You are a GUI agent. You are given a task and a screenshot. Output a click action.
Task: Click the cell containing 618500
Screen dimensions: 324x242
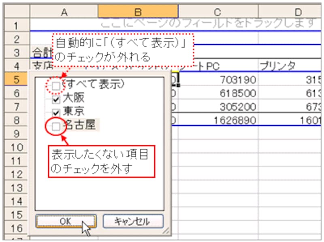pyautogui.click(x=218, y=93)
